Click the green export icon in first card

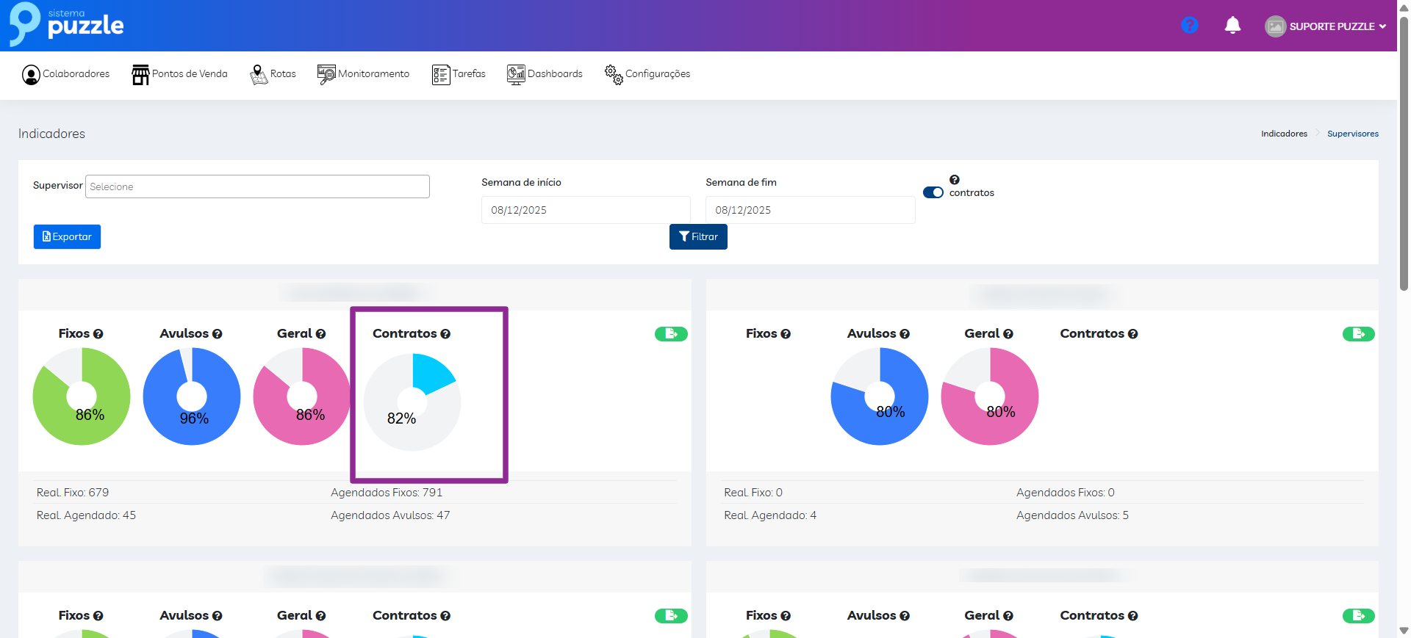[x=671, y=334]
